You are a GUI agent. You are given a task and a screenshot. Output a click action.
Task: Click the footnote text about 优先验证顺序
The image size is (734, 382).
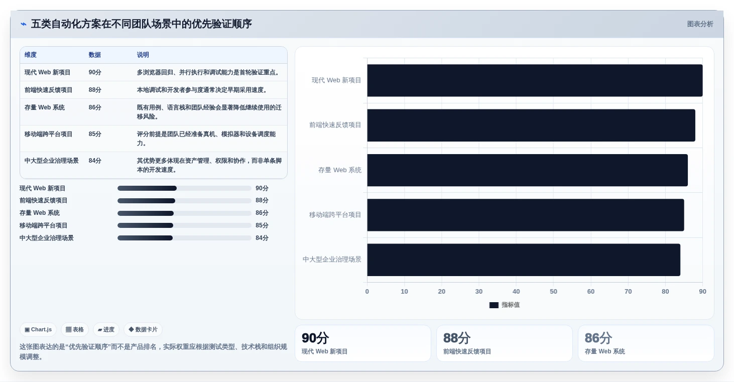coord(153,352)
